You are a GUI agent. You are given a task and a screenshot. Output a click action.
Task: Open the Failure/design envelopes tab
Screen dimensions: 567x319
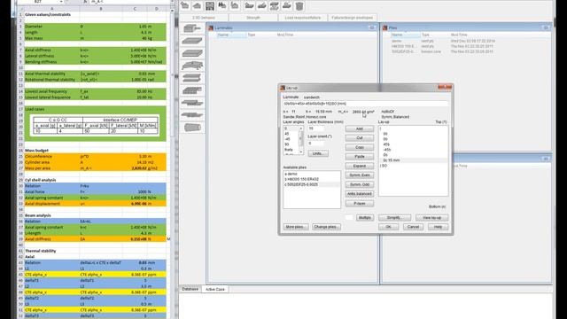click(x=353, y=18)
